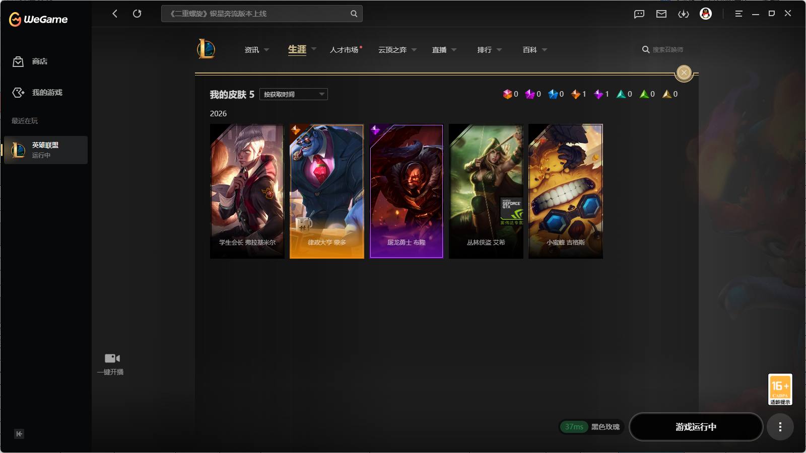
Task: Expand the arrow next to 排行
Action: (499, 50)
